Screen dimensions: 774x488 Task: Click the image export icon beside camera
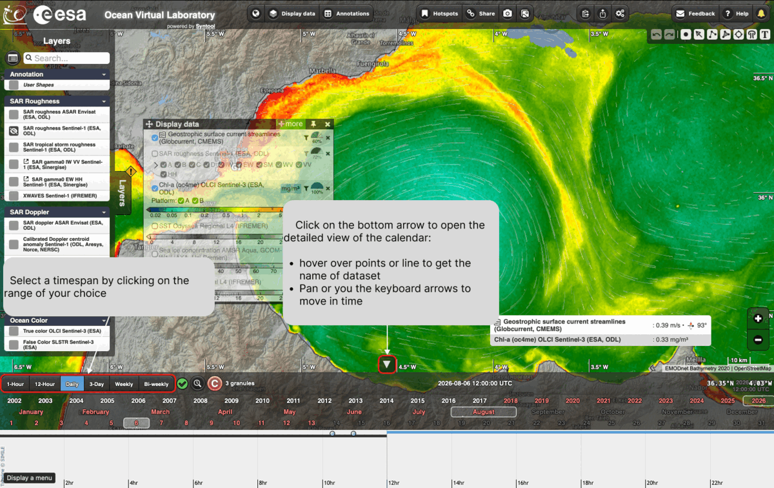[x=525, y=14]
